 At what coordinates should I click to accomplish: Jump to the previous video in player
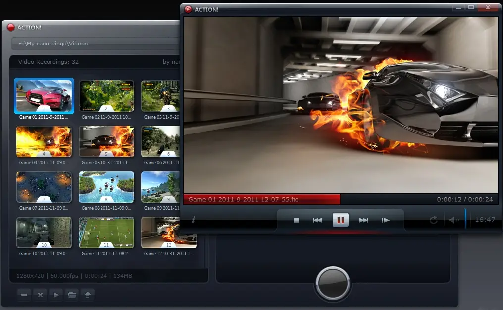pyautogui.click(x=317, y=221)
